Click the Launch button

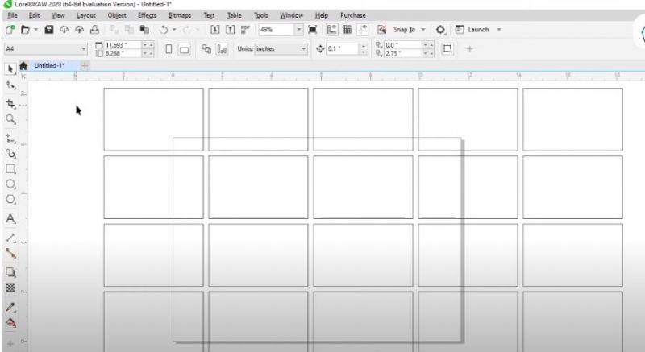477,30
